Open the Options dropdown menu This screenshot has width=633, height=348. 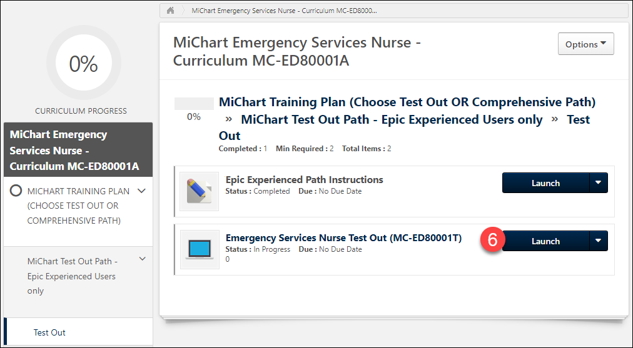(585, 44)
